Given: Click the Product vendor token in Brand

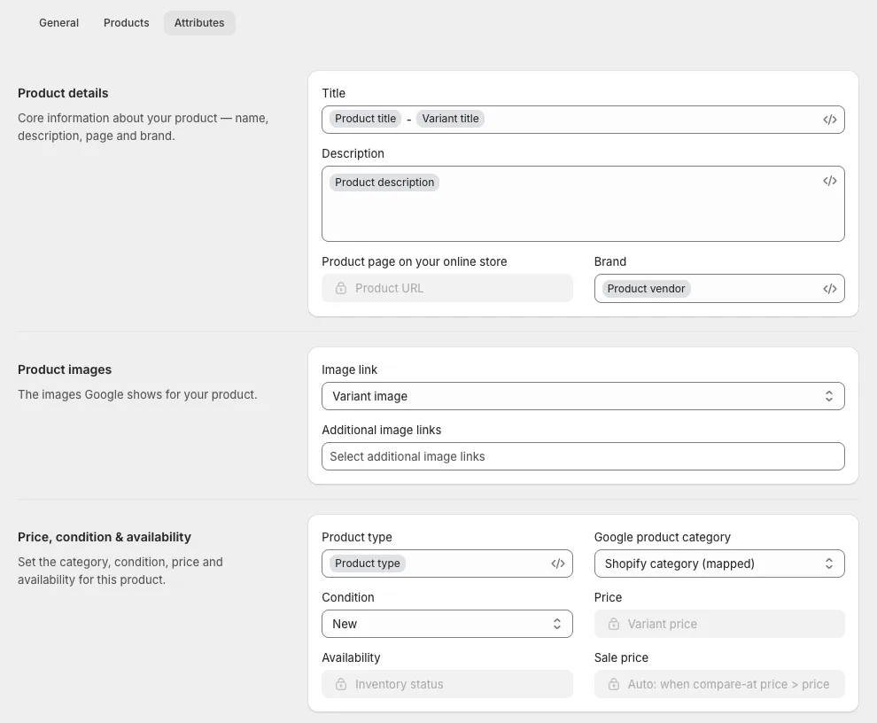Looking at the screenshot, I should click(x=646, y=289).
